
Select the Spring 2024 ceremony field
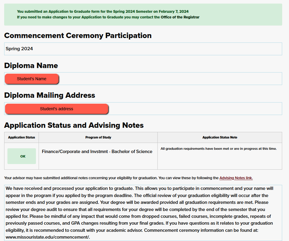[x=143, y=49]
